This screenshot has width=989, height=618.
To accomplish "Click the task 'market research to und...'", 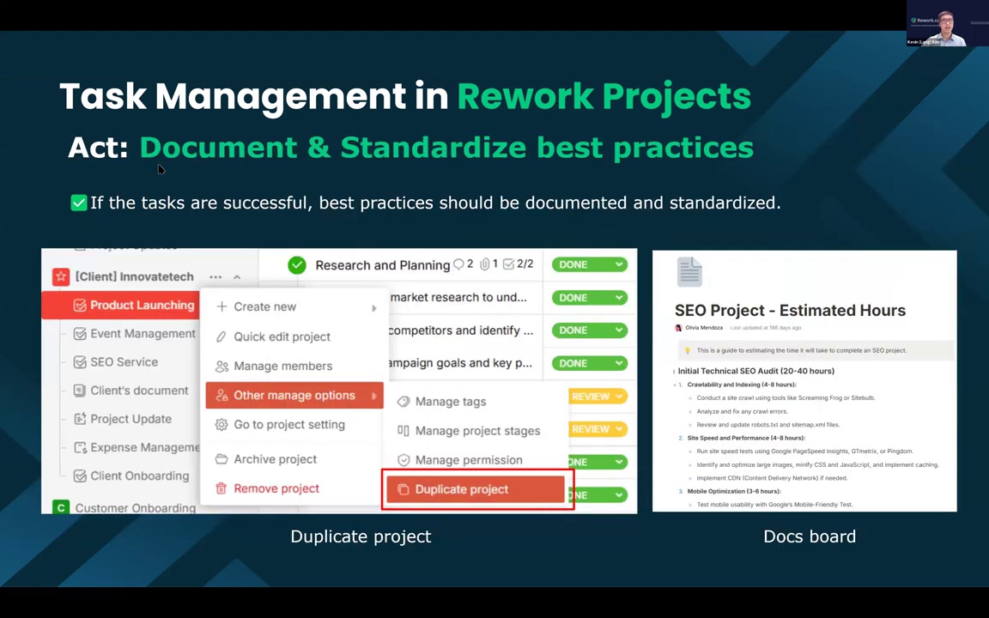I will 458,298.
